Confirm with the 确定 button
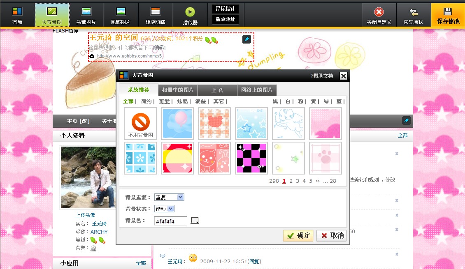The width and height of the screenshot is (465, 269). click(298, 236)
